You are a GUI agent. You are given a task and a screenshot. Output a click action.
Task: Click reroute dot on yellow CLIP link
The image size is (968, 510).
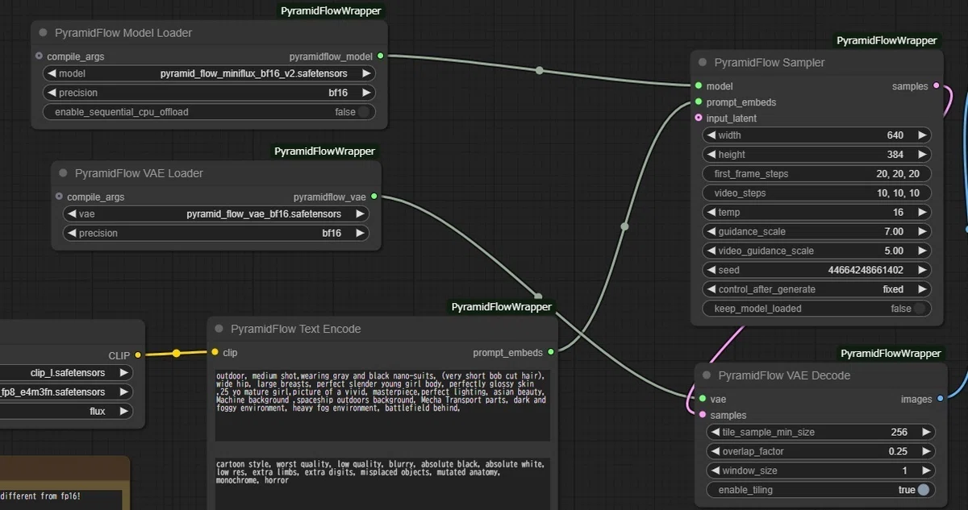click(176, 353)
